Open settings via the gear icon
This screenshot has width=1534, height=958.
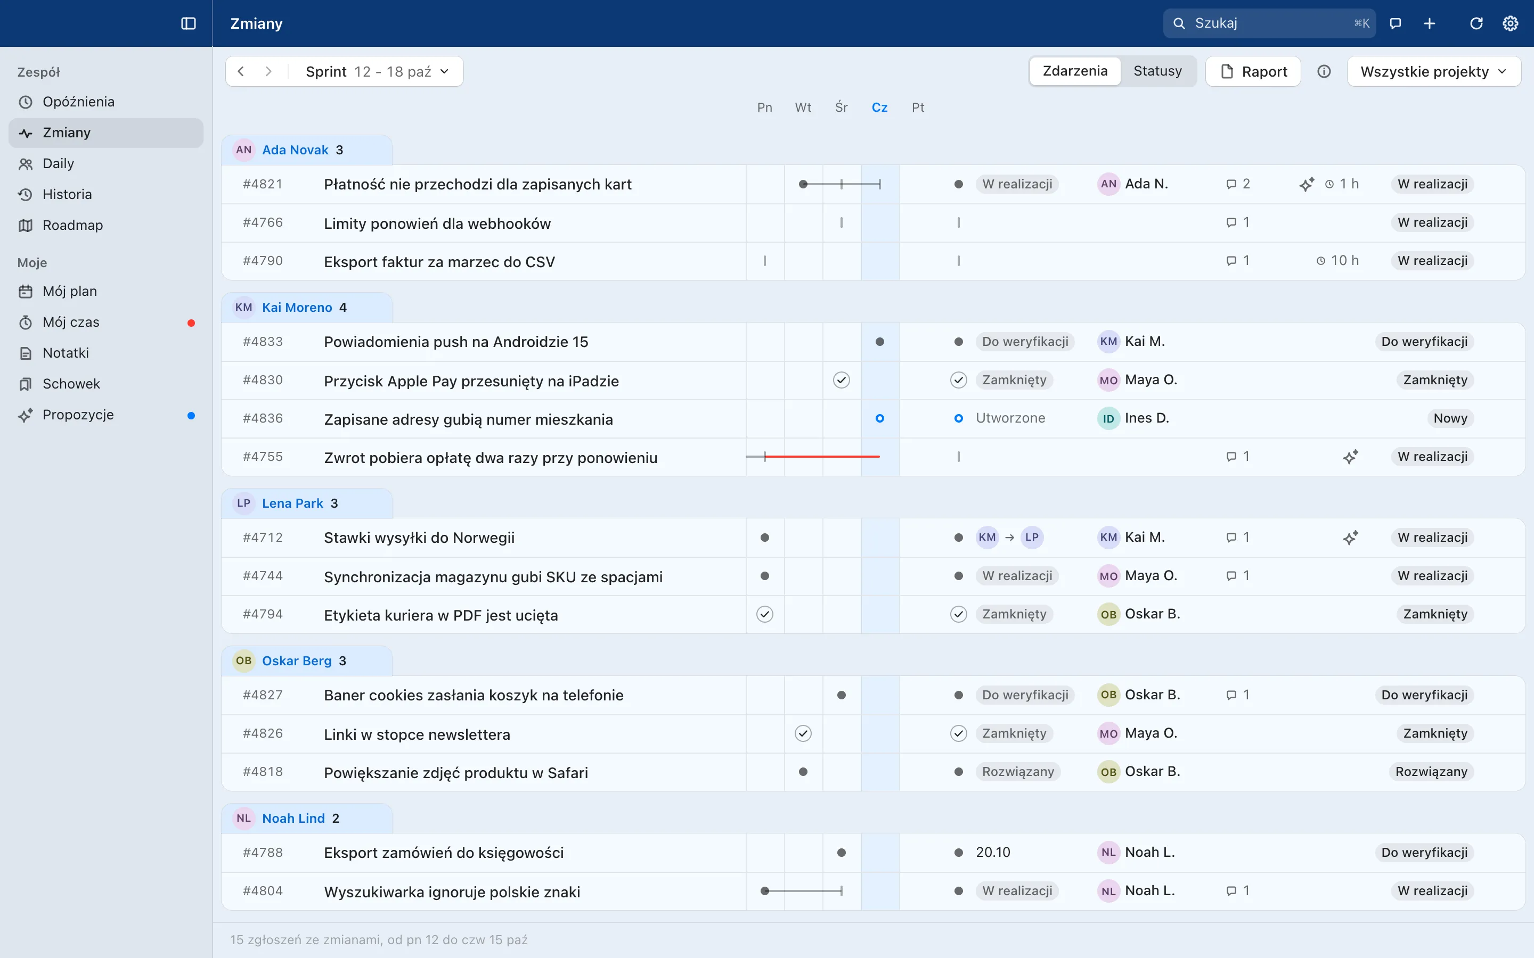pos(1511,23)
